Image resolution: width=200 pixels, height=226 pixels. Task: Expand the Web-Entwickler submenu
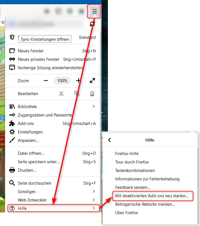pyautogui.click(x=52, y=200)
